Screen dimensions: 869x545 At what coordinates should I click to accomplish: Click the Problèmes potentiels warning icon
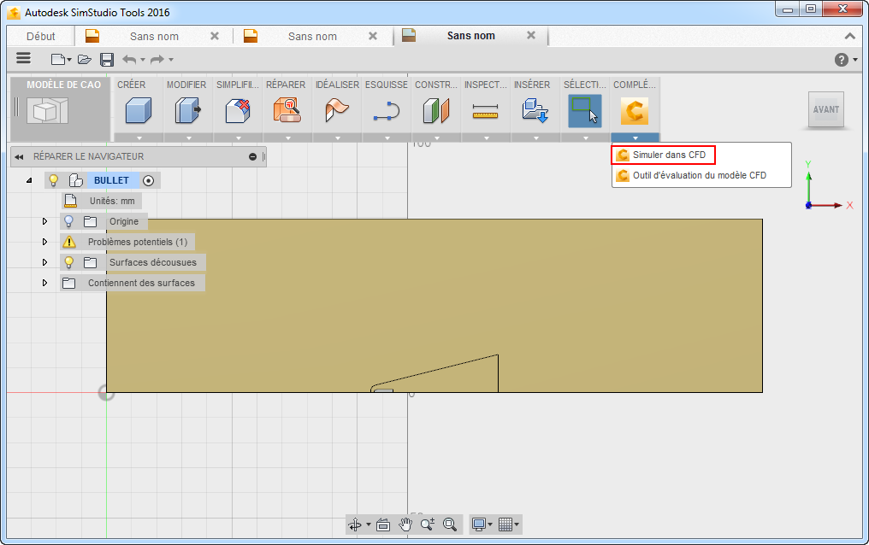tap(69, 242)
